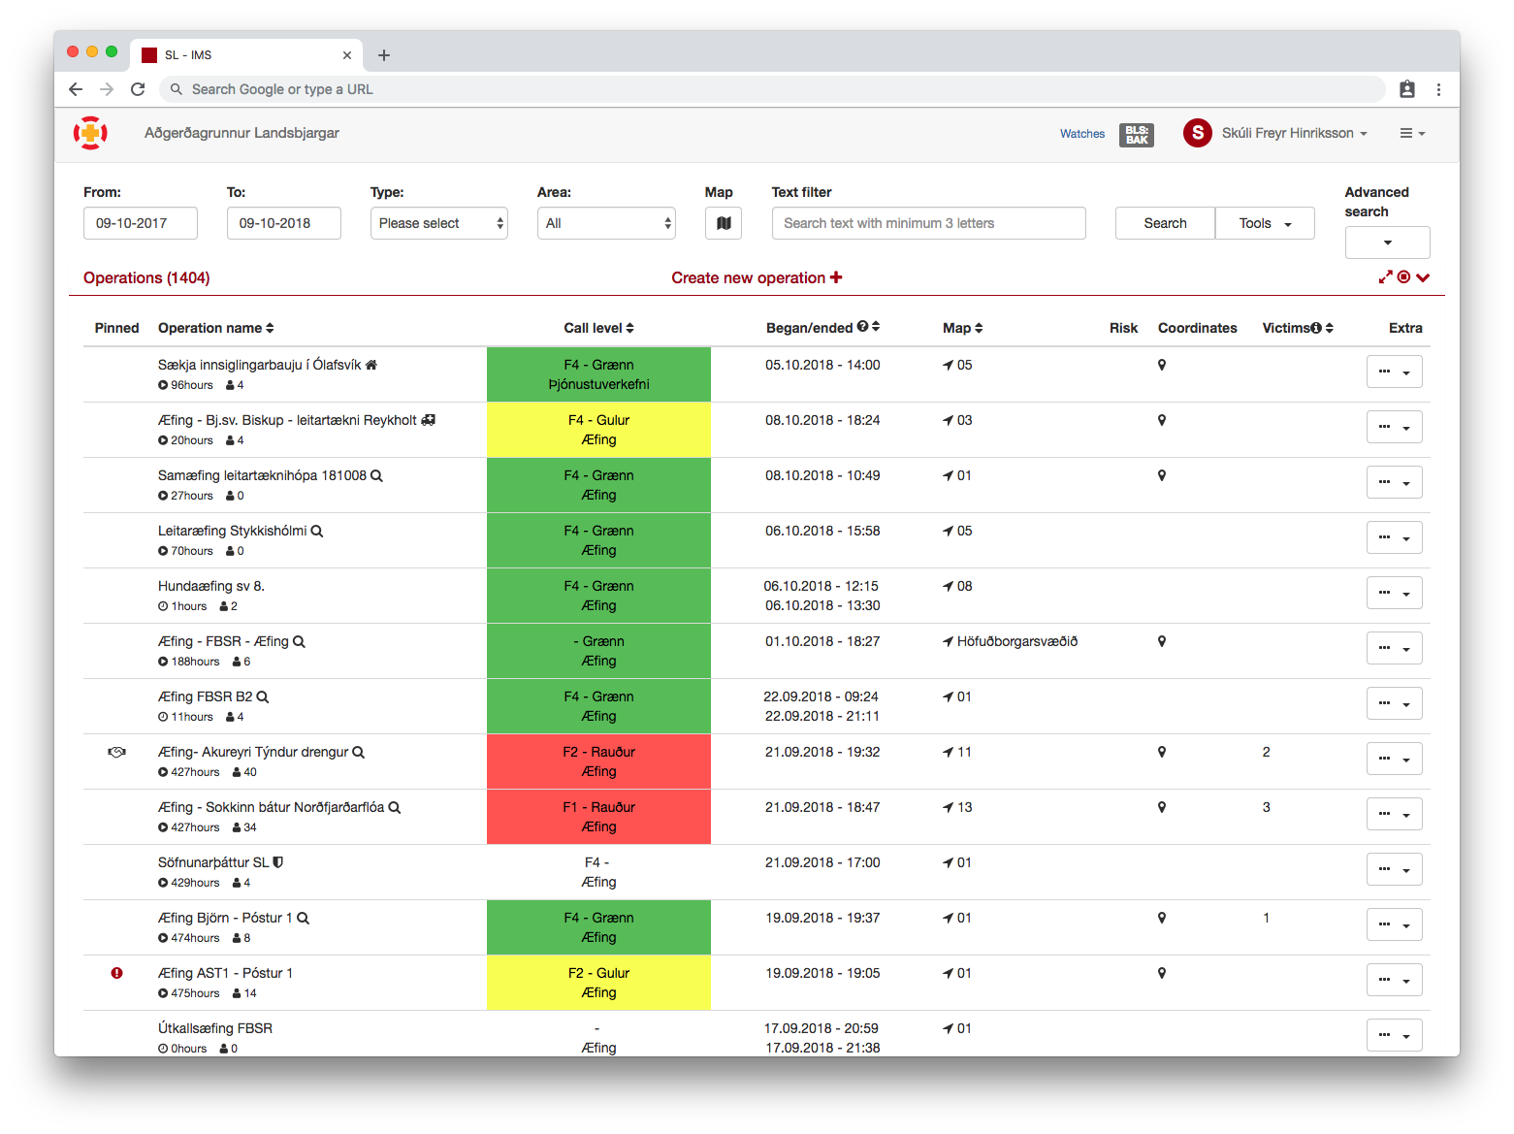The height and width of the screenshot is (1134, 1514).
Task: Open Extra menu for Æfing AST1 - Póstur 1
Action: click(1394, 980)
